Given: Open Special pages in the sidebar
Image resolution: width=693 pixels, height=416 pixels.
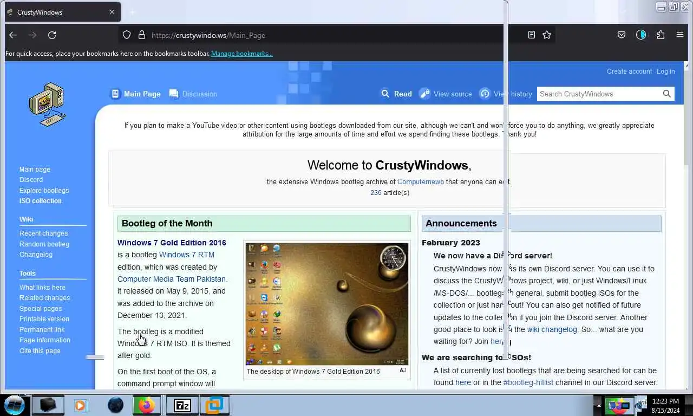Looking at the screenshot, I should point(41,309).
